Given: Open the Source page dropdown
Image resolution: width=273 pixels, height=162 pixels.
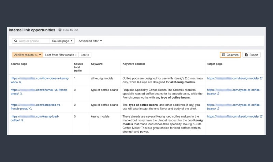Looking at the screenshot, I should [x=62, y=41].
